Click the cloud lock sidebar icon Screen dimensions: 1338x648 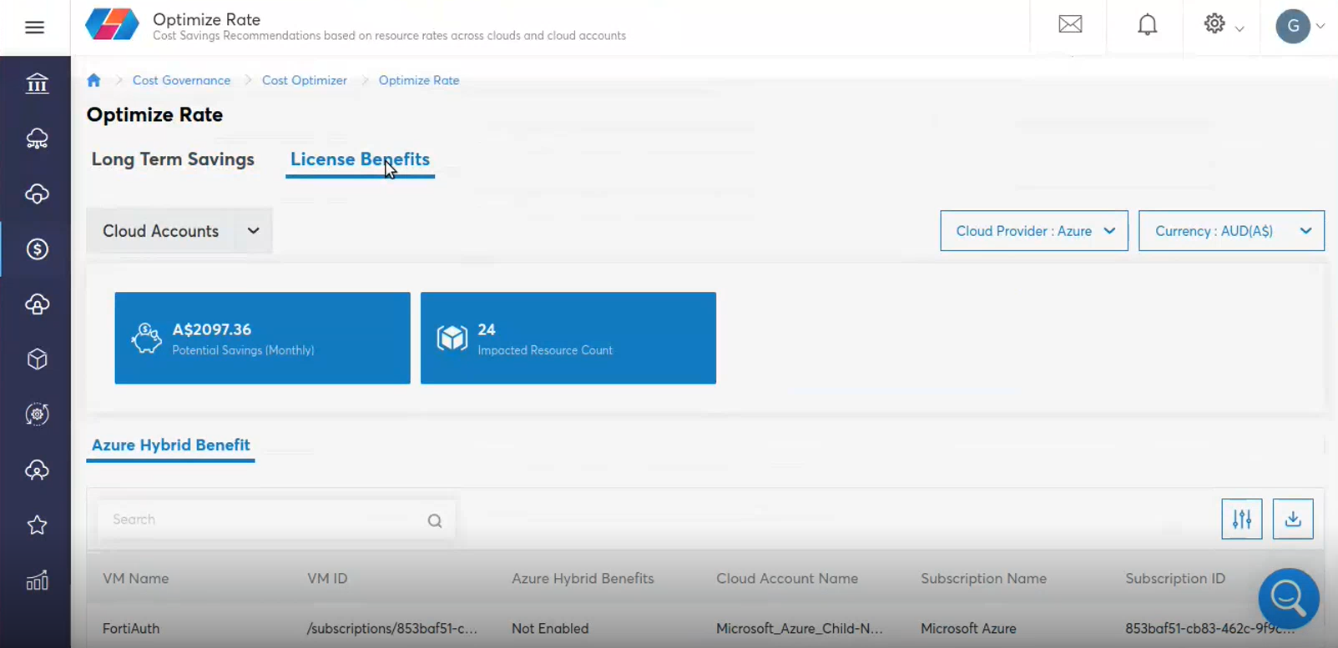37,304
